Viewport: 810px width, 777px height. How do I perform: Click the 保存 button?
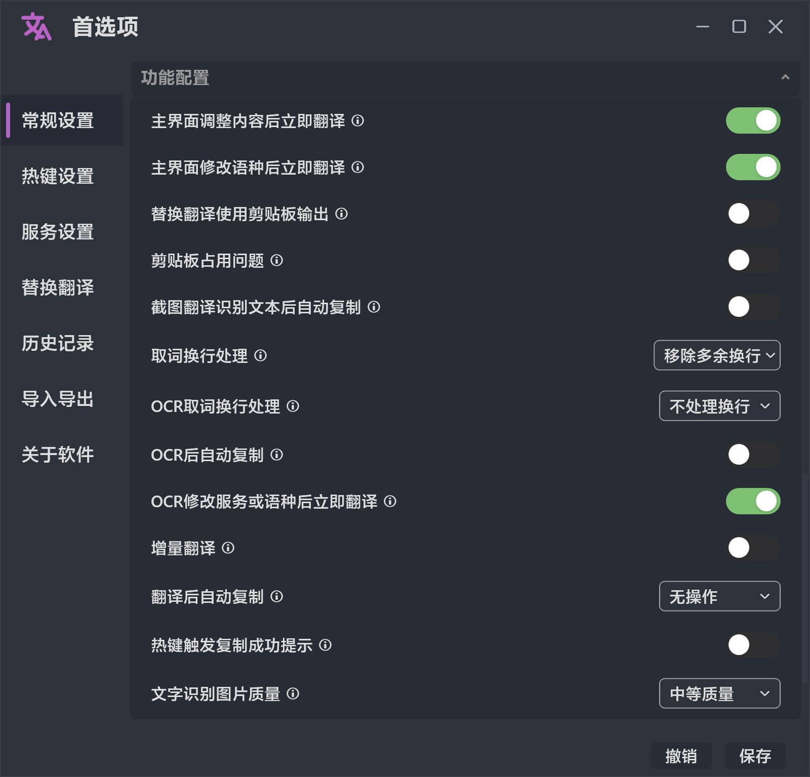click(755, 756)
